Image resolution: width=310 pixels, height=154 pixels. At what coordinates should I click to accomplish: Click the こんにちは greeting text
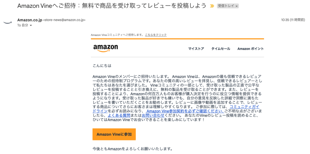100,65
